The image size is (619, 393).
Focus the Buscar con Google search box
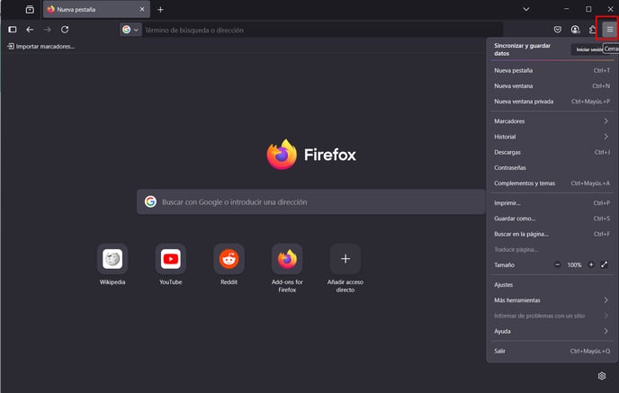311,202
